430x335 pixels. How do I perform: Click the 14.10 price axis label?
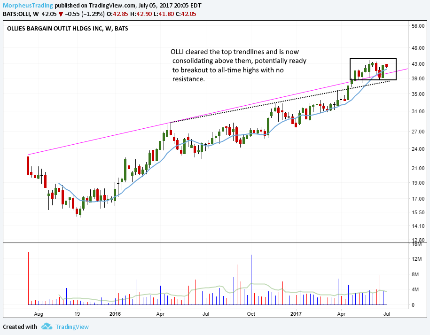[x=418, y=226]
